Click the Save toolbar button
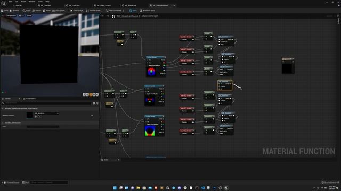Image resolution: width=341 pixels, height=191 pixels. click(x=5, y=11)
